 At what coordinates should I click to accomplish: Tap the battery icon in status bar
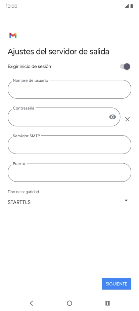tap(132, 6)
